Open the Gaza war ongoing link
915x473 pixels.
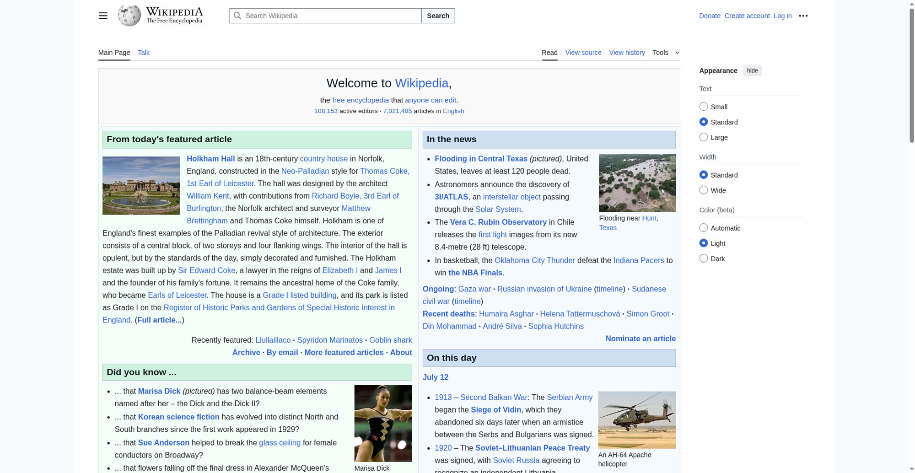(474, 289)
